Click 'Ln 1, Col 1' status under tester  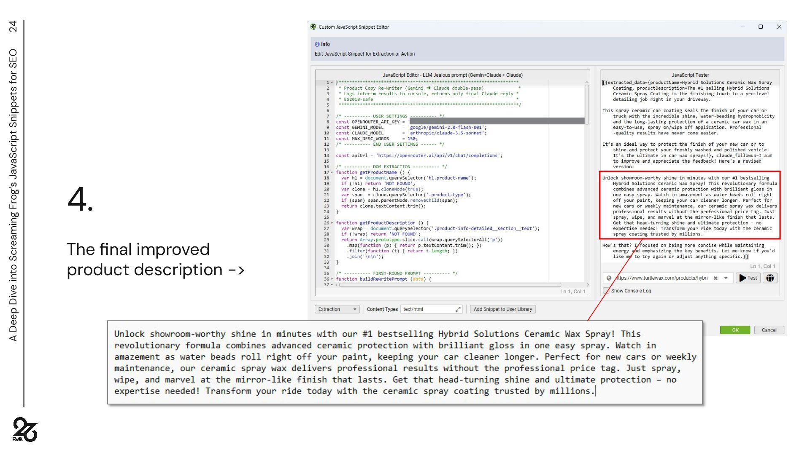(x=762, y=266)
